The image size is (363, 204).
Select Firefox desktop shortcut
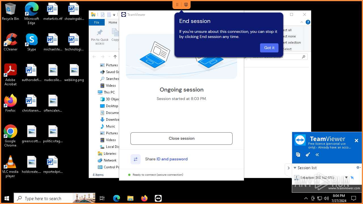10,103
